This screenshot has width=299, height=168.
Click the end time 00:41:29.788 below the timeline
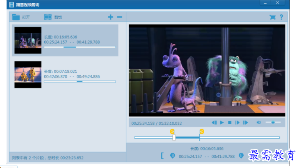click(x=223, y=157)
